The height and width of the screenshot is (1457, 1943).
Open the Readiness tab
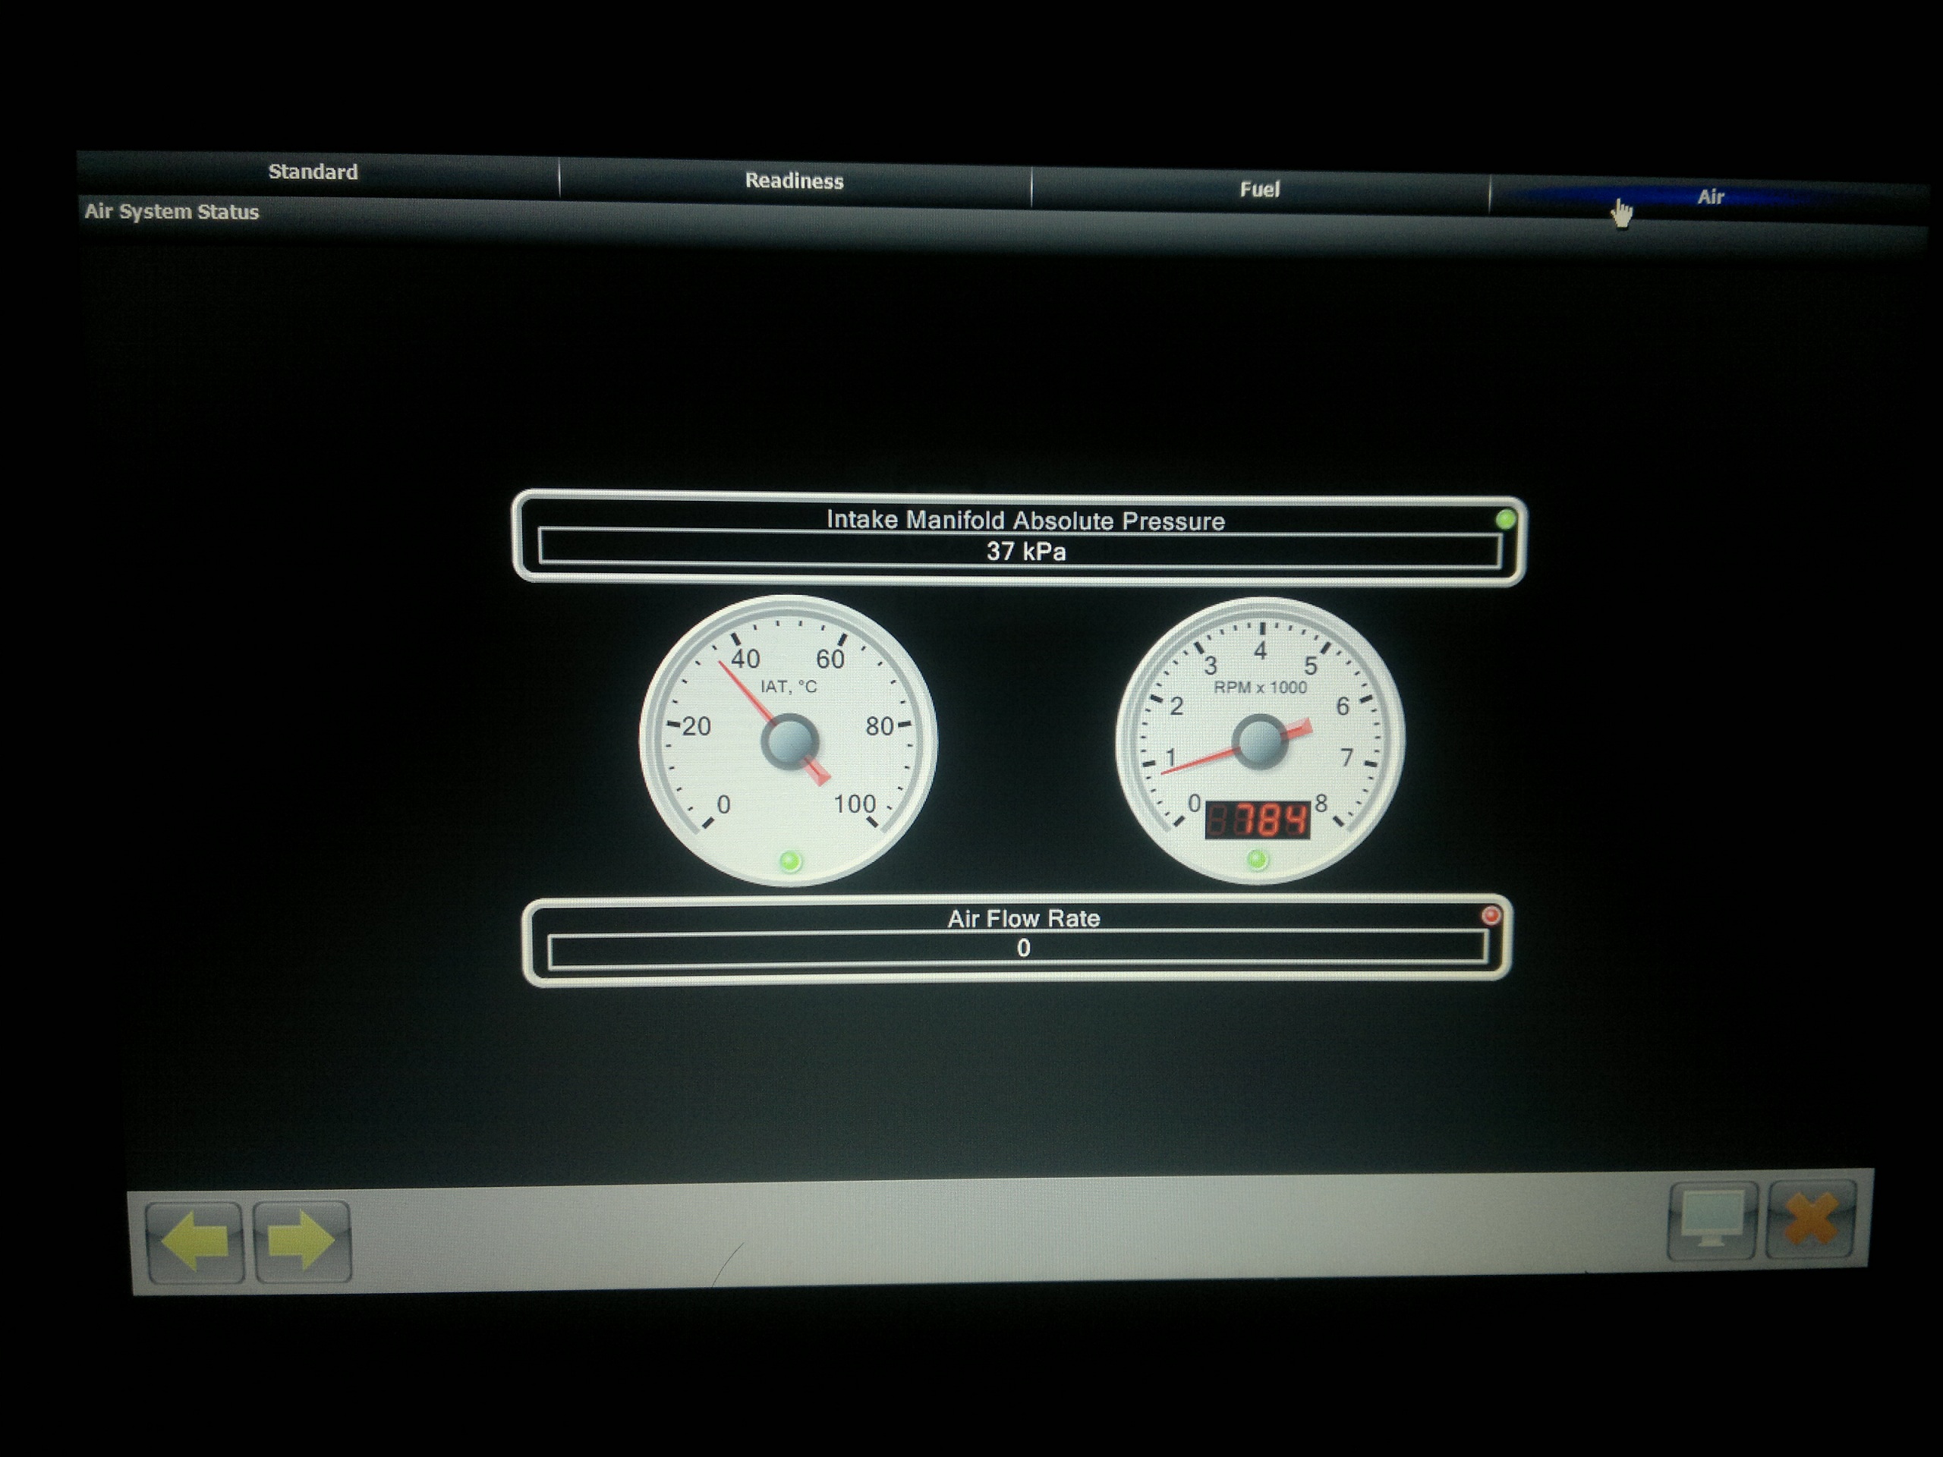click(794, 181)
